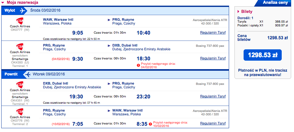Viewport: 294px width, 132px height.
Task: Click the red warning icon beside the 8:35 arrival
Action: (150, 124)
